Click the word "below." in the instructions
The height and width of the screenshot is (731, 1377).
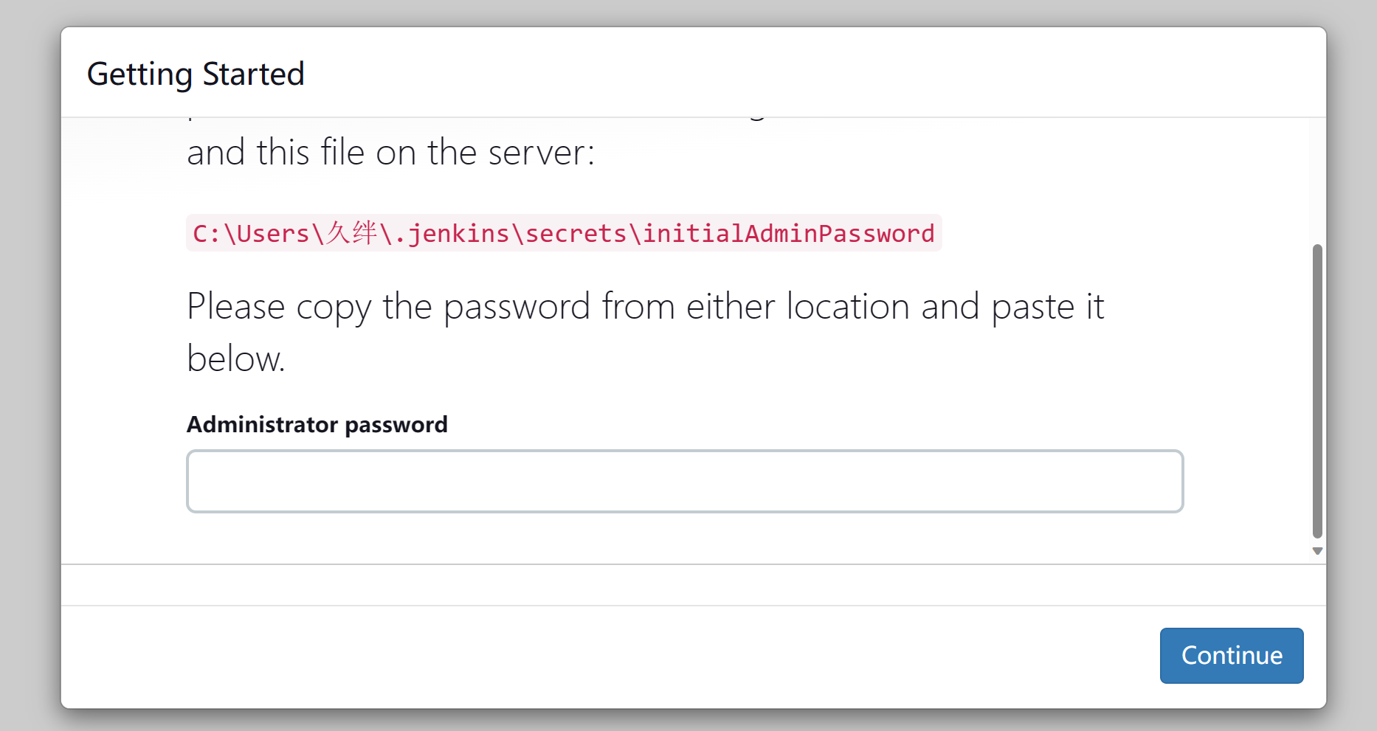[235, 359]
